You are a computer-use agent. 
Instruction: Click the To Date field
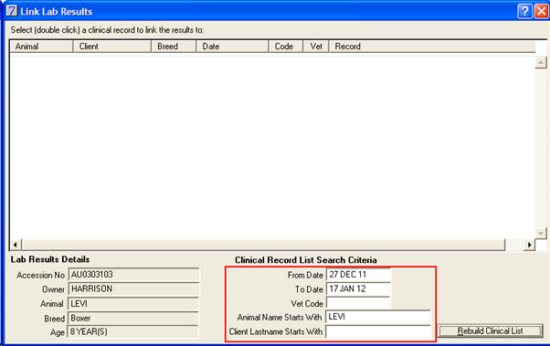(x=358, y=288)
